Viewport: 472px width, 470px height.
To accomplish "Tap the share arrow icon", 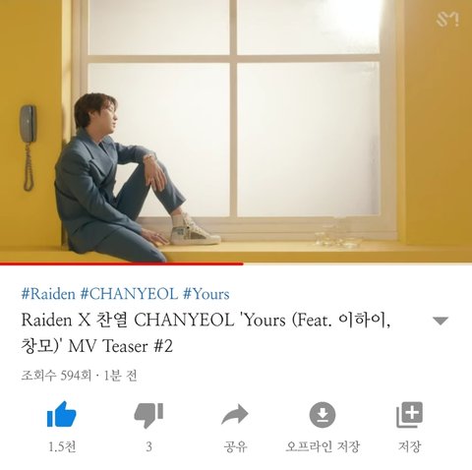I will 235,415.
